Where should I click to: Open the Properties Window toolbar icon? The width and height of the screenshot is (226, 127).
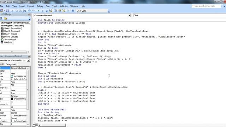click(x=60, y=11)
